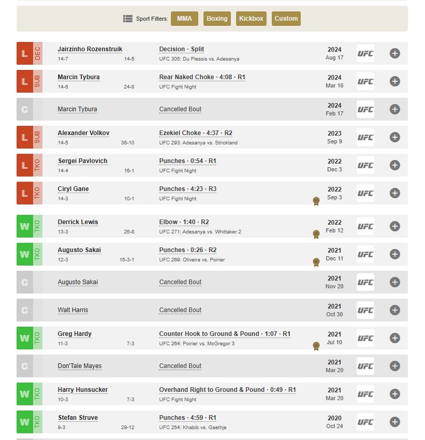Open the Rear Naked Choke result link
Viewport: 425px width, 440px height.
(x=202, y=77)
